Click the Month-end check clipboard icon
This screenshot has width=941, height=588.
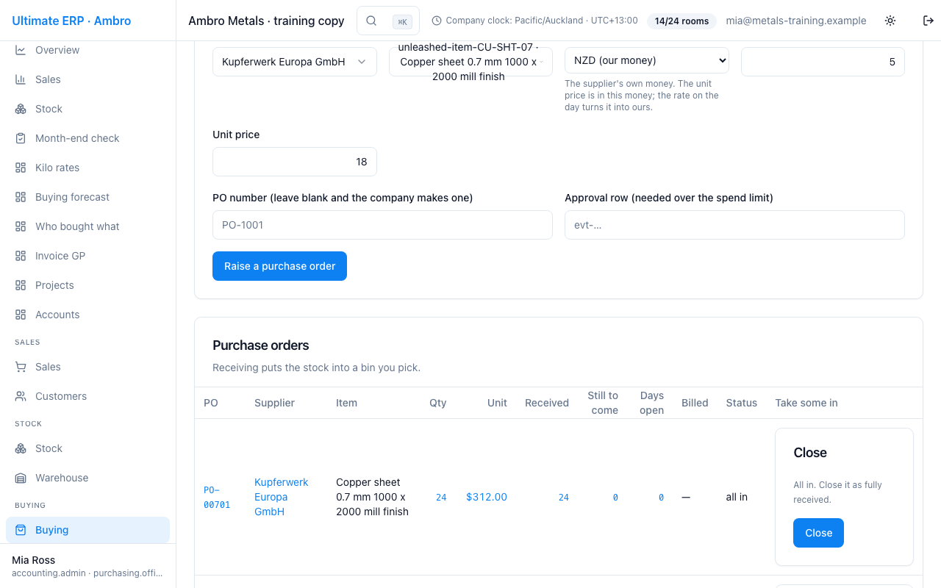click(x=21, y=138)
